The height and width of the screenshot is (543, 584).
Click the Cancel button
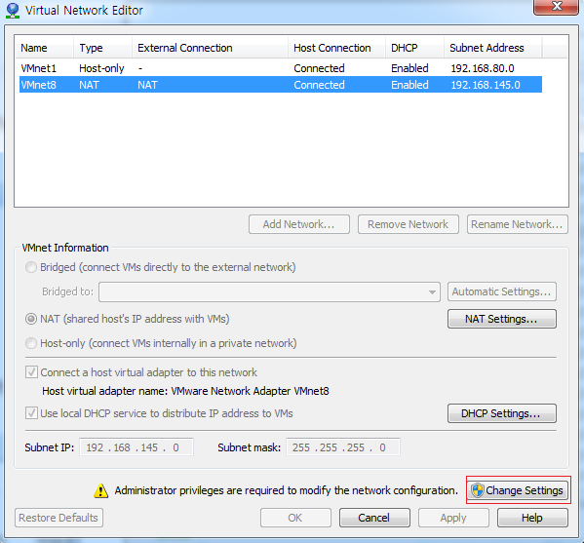click(374, 518)
